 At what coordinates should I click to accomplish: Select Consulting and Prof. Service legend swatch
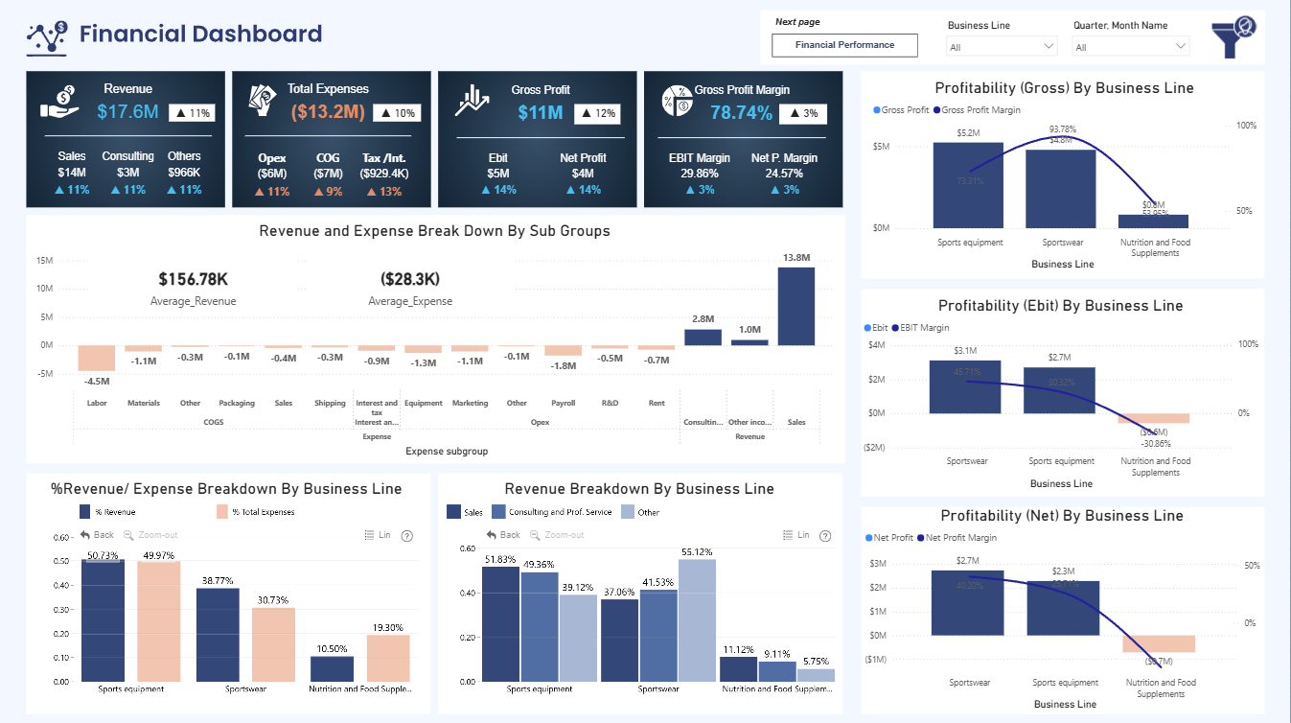point(497,512)
